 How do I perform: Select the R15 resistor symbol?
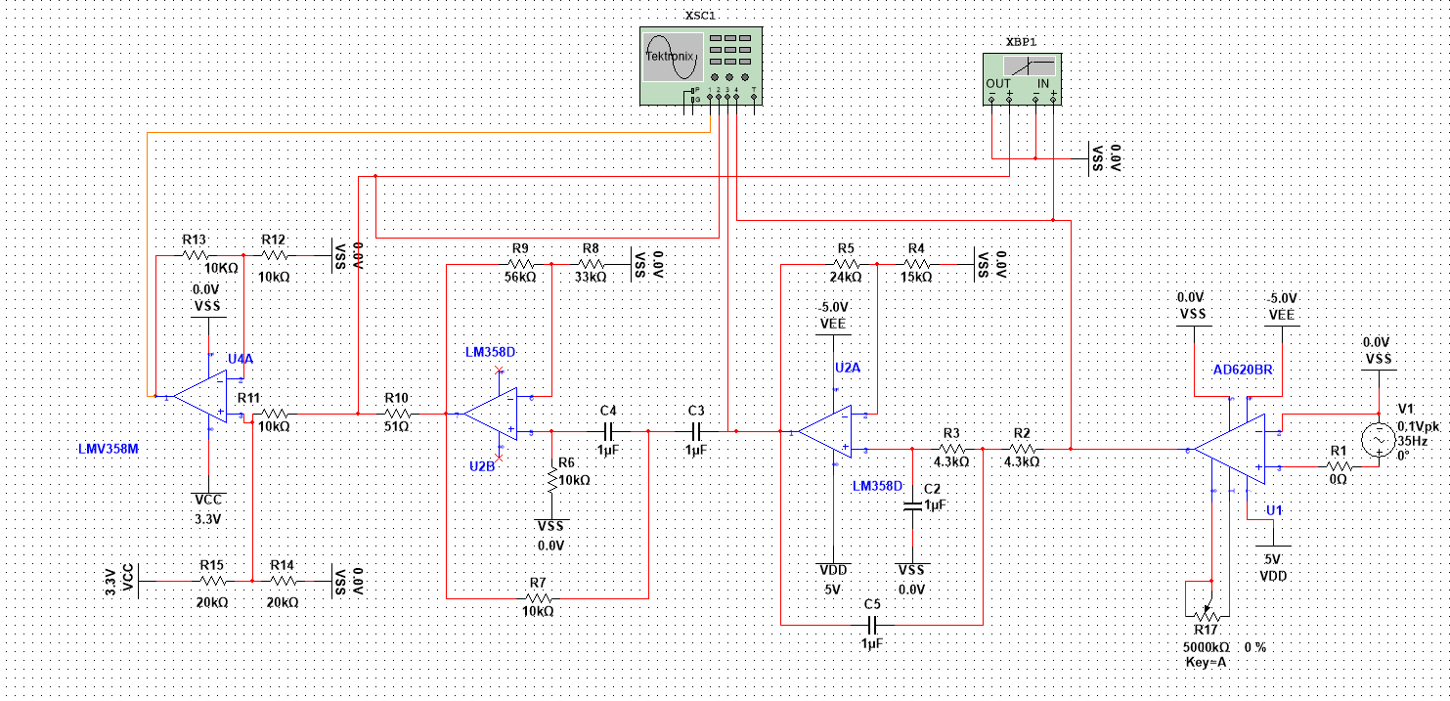pyautogui.click(x=212, y=580)
